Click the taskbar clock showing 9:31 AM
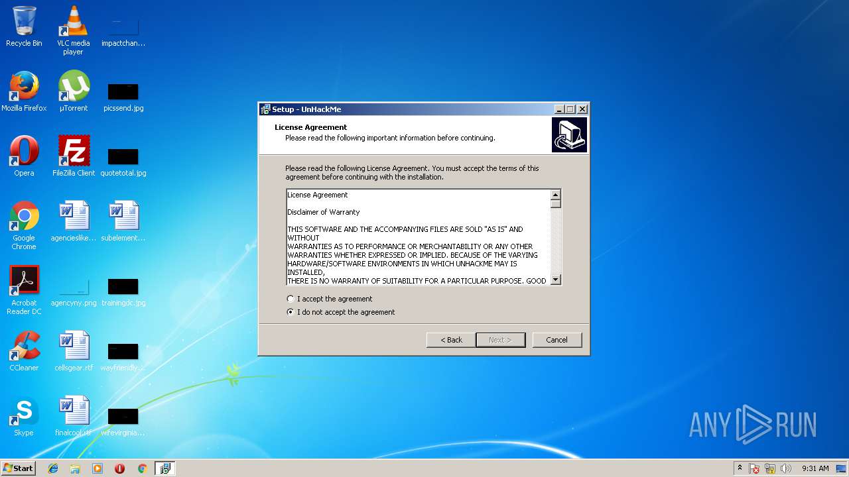 [x=815, y=468]
